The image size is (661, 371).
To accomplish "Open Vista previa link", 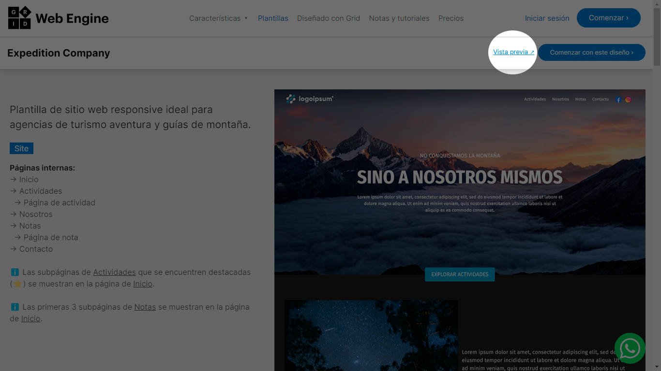I will point(513,52).
